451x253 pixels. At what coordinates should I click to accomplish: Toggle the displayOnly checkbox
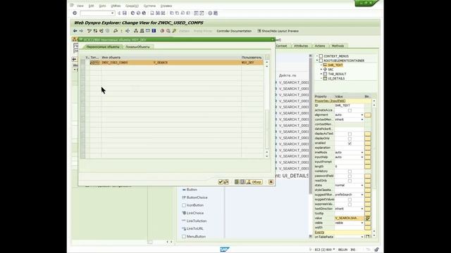pos(350,138)
